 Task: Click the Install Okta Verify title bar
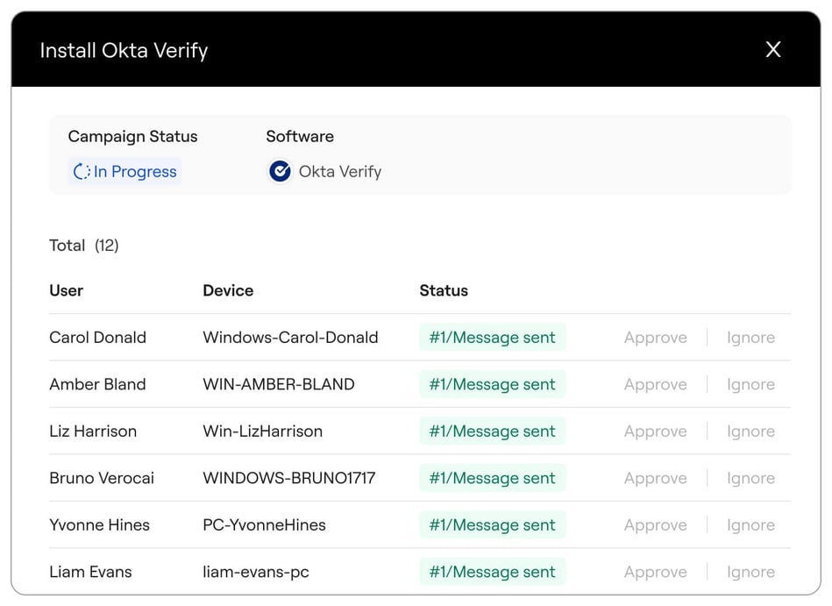tap(123, 50)
